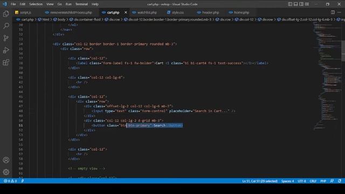
Task: Change indentation via Spaces: 4
Action: (287, 181)
